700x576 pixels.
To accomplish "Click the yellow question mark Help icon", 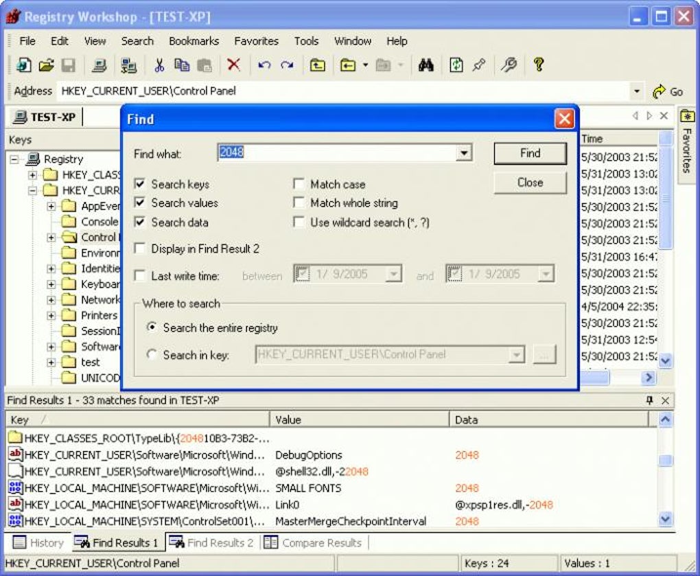I will click(539, 65).
